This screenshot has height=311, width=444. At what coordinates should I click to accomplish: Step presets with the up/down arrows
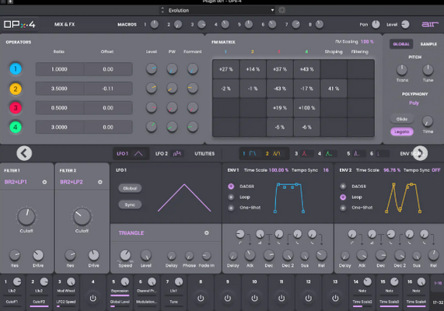coord(163,10)
